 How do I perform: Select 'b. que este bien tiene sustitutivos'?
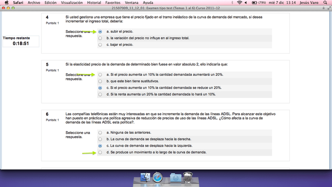click(x=101, y=81)
